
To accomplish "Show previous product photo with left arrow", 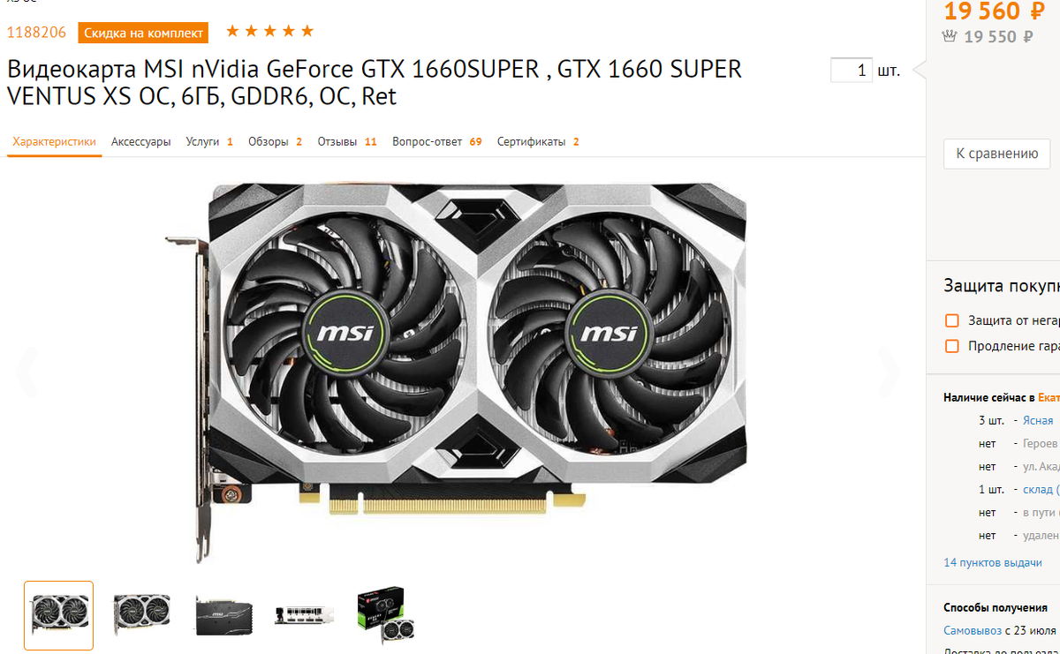I will click(27, 372).
